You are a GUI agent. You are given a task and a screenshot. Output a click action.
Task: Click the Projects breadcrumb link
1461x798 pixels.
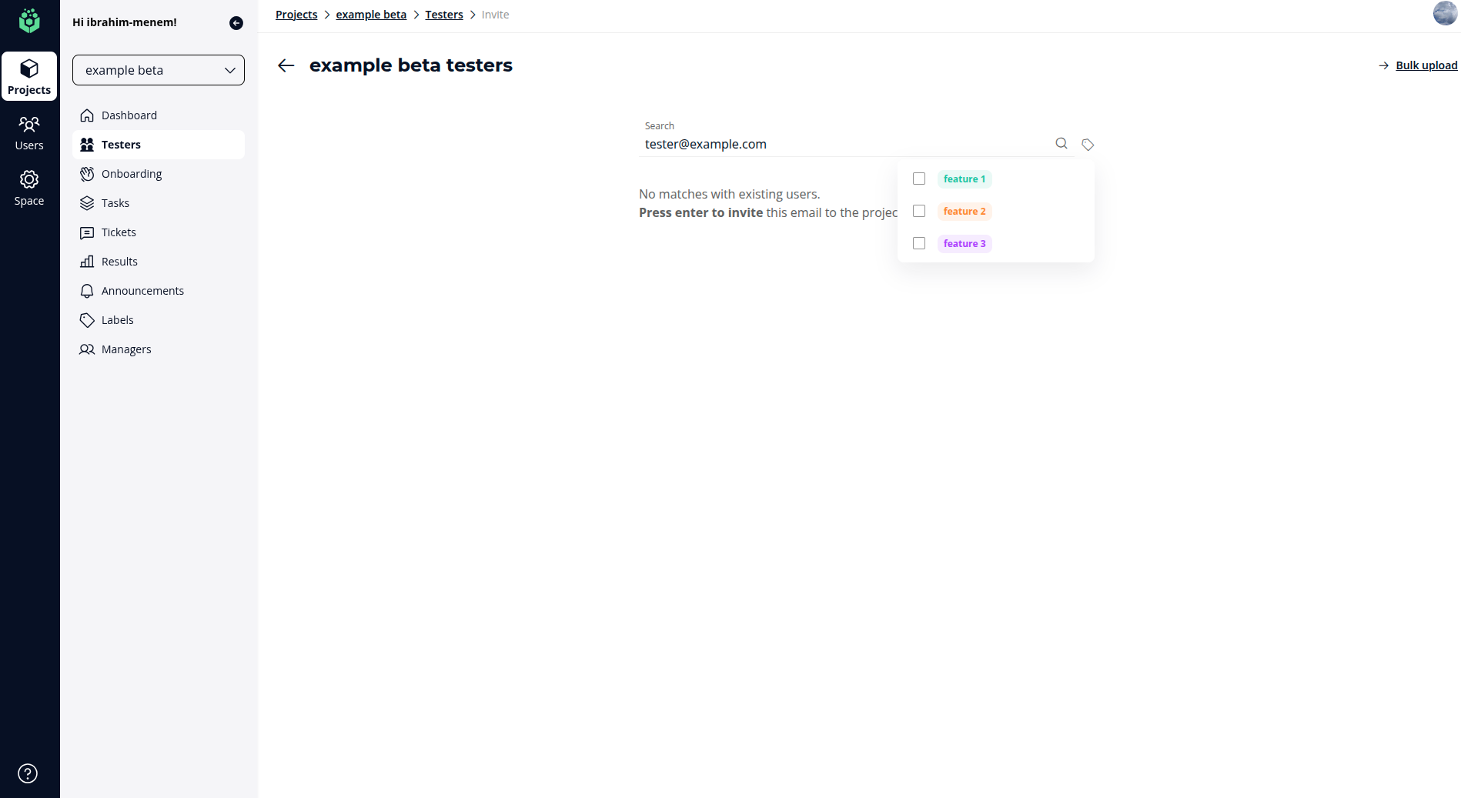point(296,15)
